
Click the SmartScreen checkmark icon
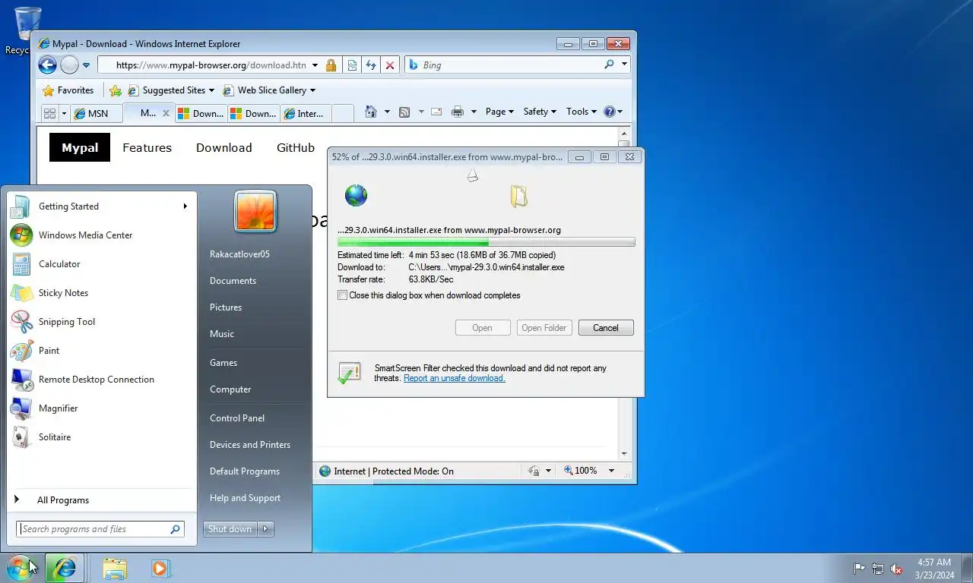pos(349,373)
